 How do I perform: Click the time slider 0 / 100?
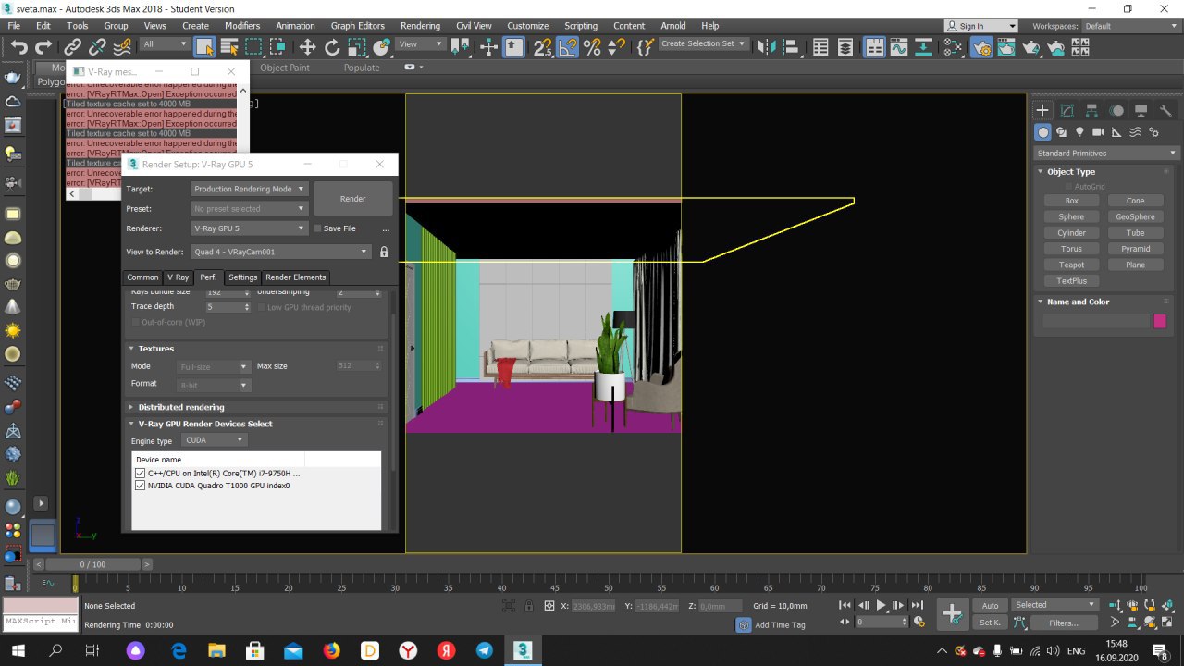click(92, 564)
